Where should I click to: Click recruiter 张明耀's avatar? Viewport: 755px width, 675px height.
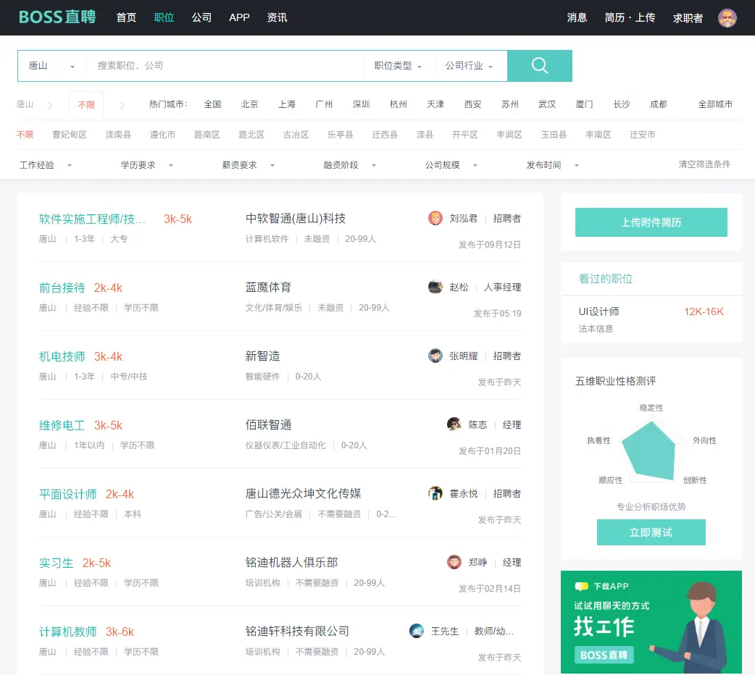click(x=435, y=356)
